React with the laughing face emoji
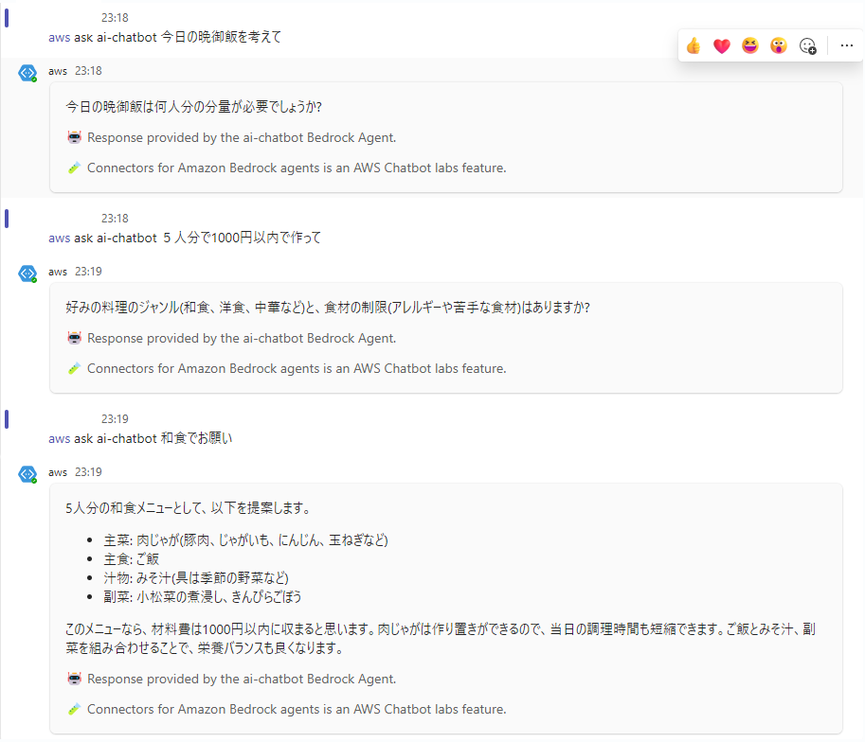Viewport: 865px width, 742px height. point(750,45)
